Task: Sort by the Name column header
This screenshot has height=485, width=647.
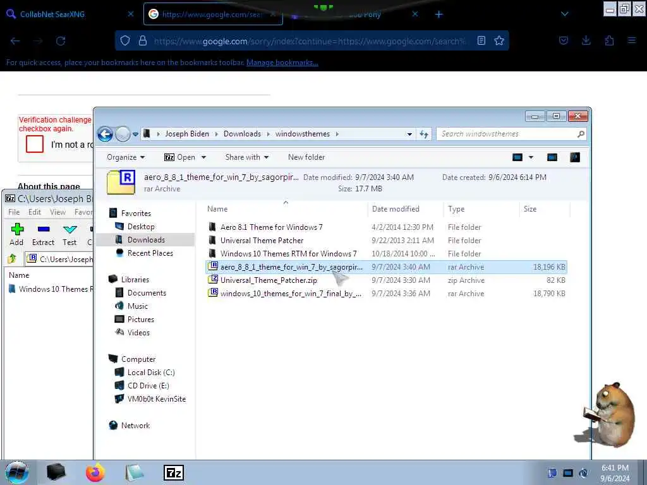Action: coord(217,209)
